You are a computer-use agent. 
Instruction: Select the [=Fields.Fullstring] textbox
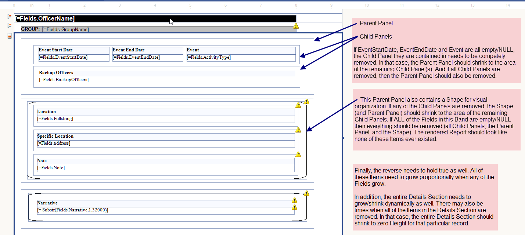(x=166, y=119)
